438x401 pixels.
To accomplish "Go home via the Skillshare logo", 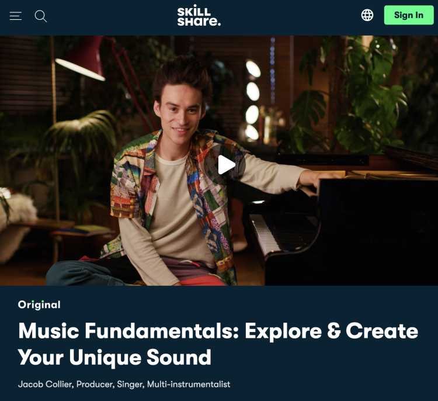I will [x=199, y=16].
